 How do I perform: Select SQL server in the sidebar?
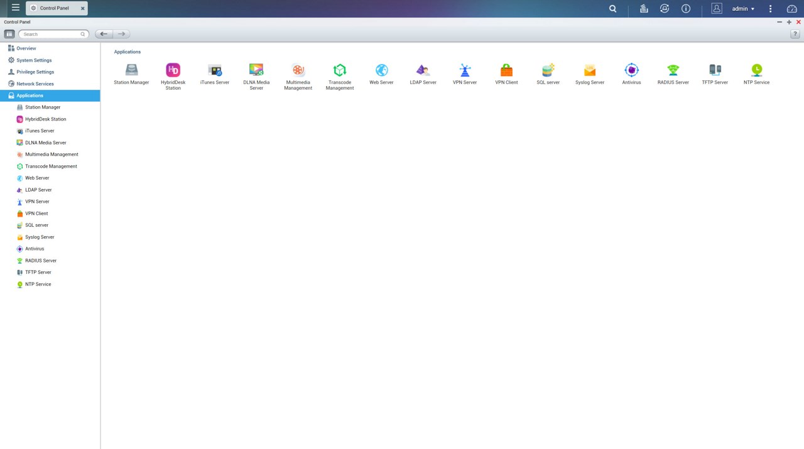pyautogui.click(x=50, y=225)
